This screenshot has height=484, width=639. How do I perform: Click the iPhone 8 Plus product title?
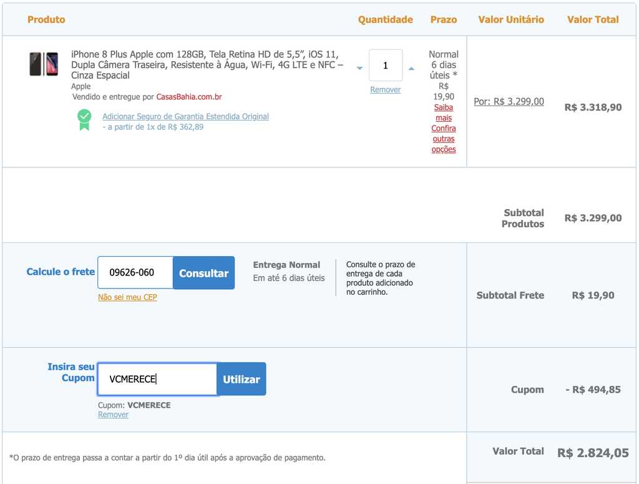point(207,65)
